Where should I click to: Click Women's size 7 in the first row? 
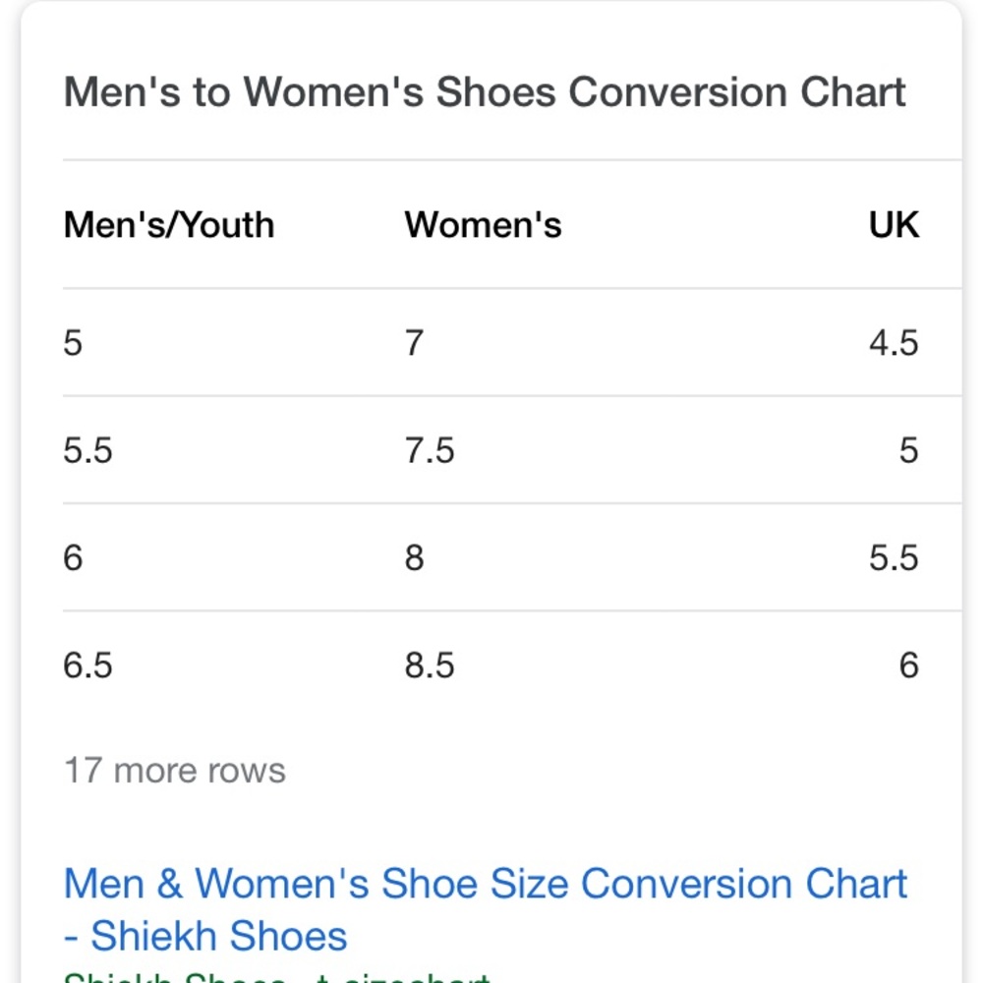[411, 343]
